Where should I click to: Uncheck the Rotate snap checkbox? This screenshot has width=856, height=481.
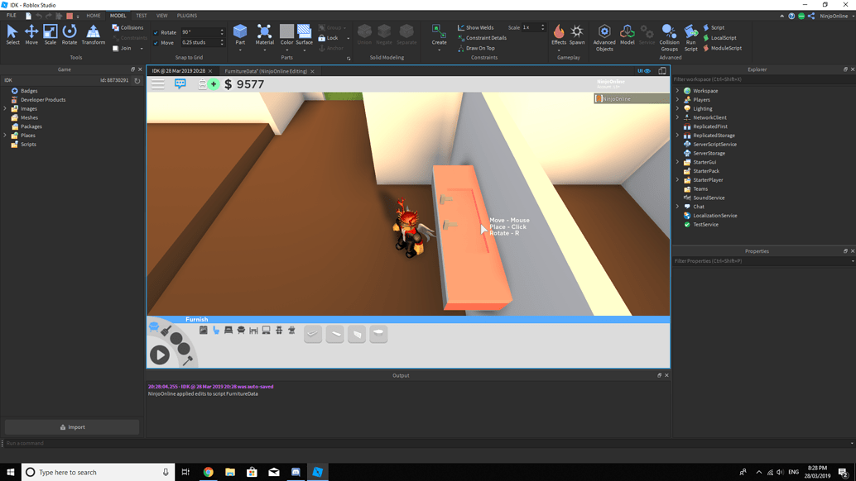click(x=156, y=33)
